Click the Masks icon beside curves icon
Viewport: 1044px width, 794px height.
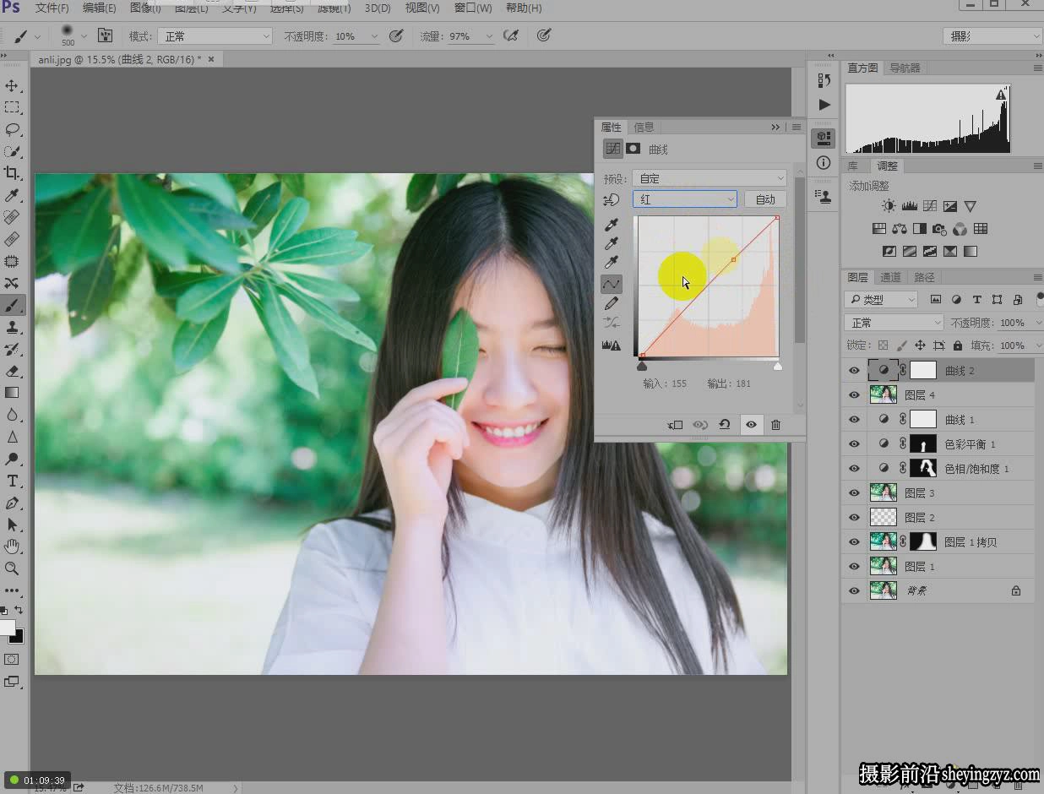point(633,149)
